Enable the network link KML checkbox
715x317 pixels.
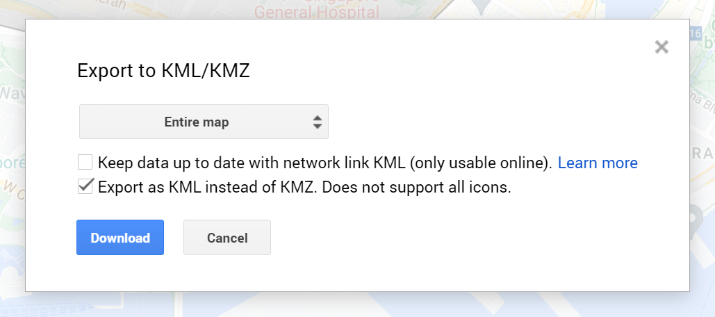click(x=85, y=163)
